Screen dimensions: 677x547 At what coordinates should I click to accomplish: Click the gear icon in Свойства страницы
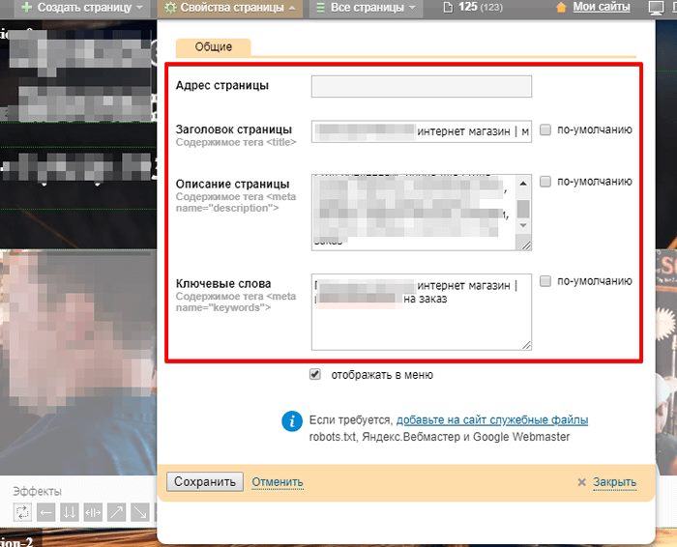point(170,8)
